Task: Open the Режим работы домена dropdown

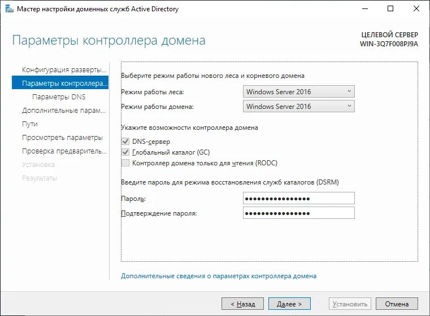Action: [299, 106]
